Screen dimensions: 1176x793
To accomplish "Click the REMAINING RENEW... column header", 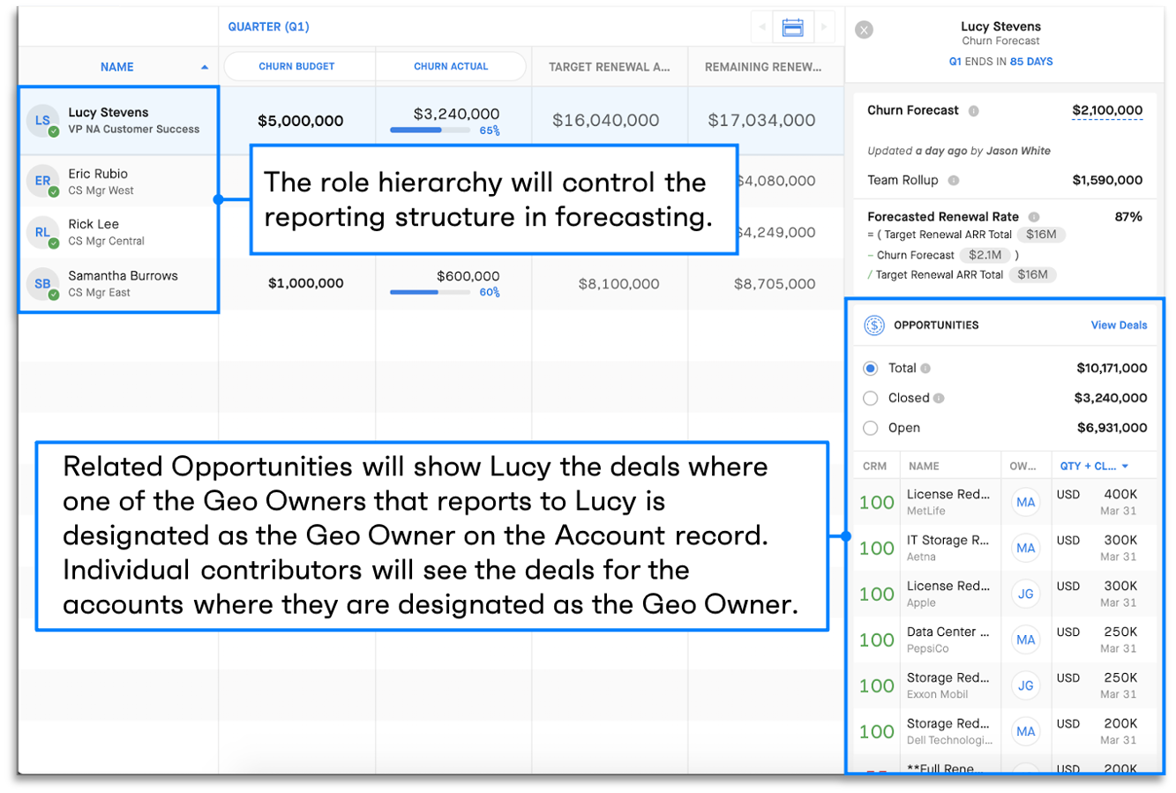I will (x=763, y=67).
